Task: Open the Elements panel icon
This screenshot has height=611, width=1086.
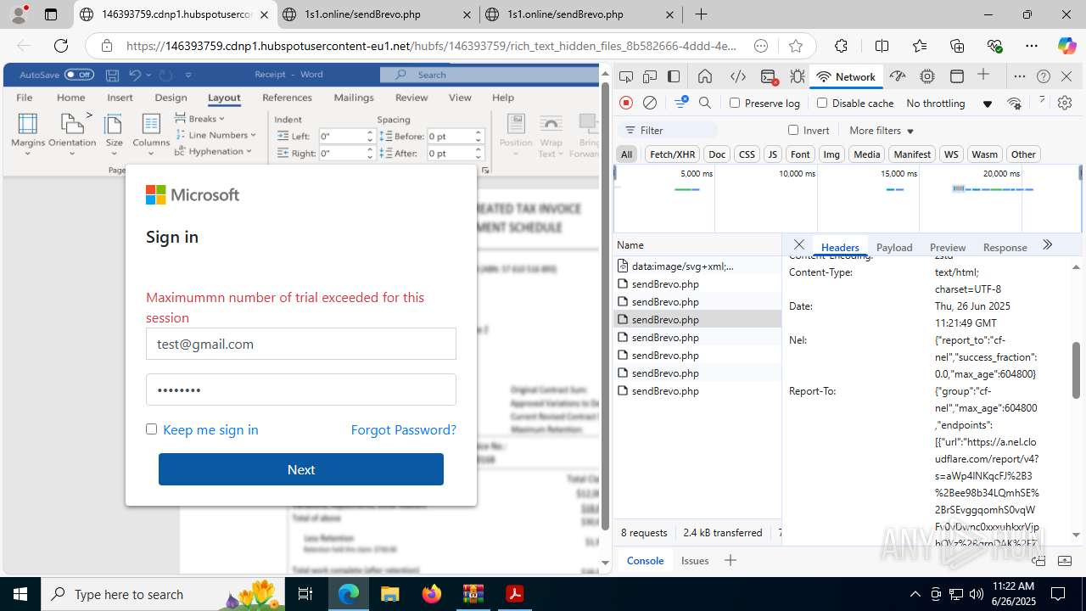Action: [x=738, y=76]
